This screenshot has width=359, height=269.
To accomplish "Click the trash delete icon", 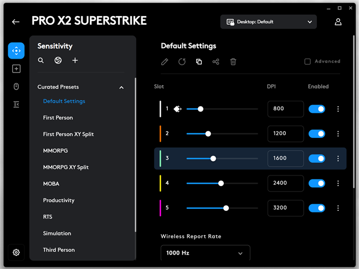I will (x=233, y=61).
